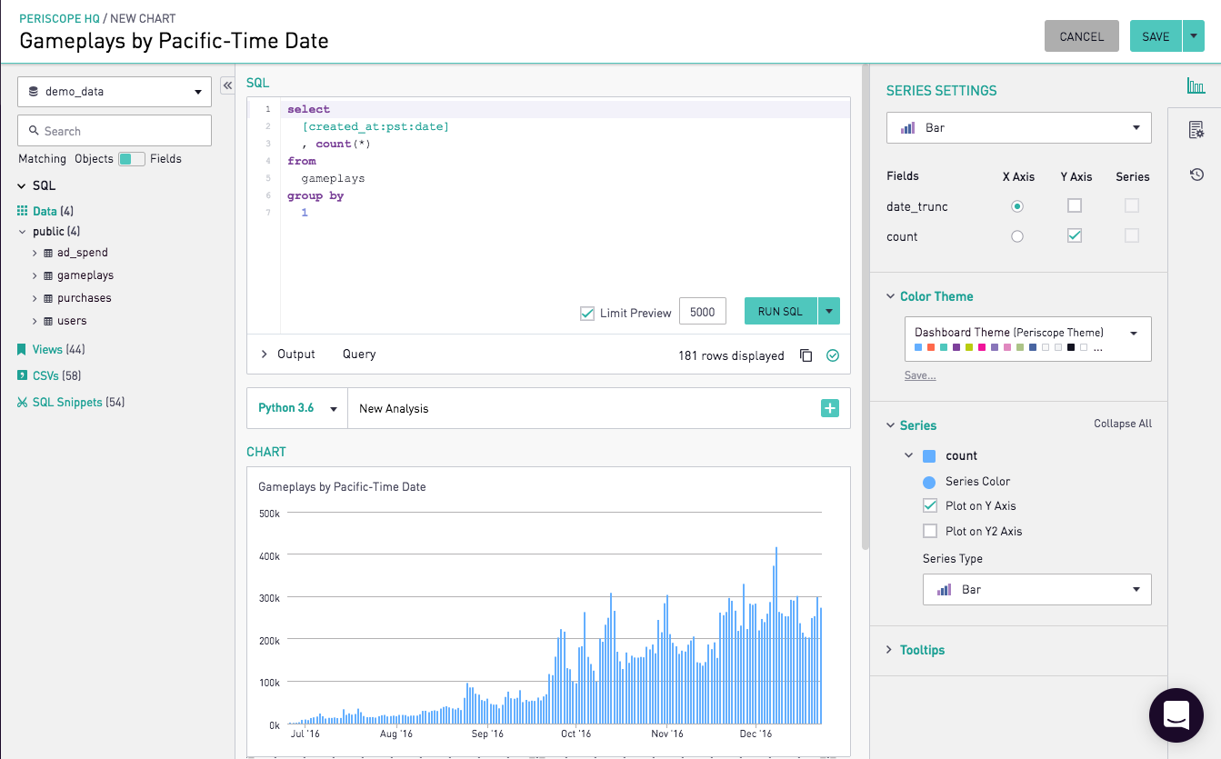Collapse the public schema
The width and height of the screenshot is (1221, 759).
point(23,232)
